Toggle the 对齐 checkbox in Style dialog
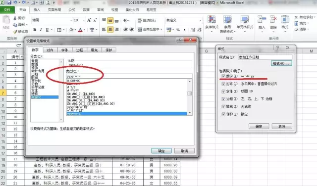The image size is (317, 186). click(223, 84)
